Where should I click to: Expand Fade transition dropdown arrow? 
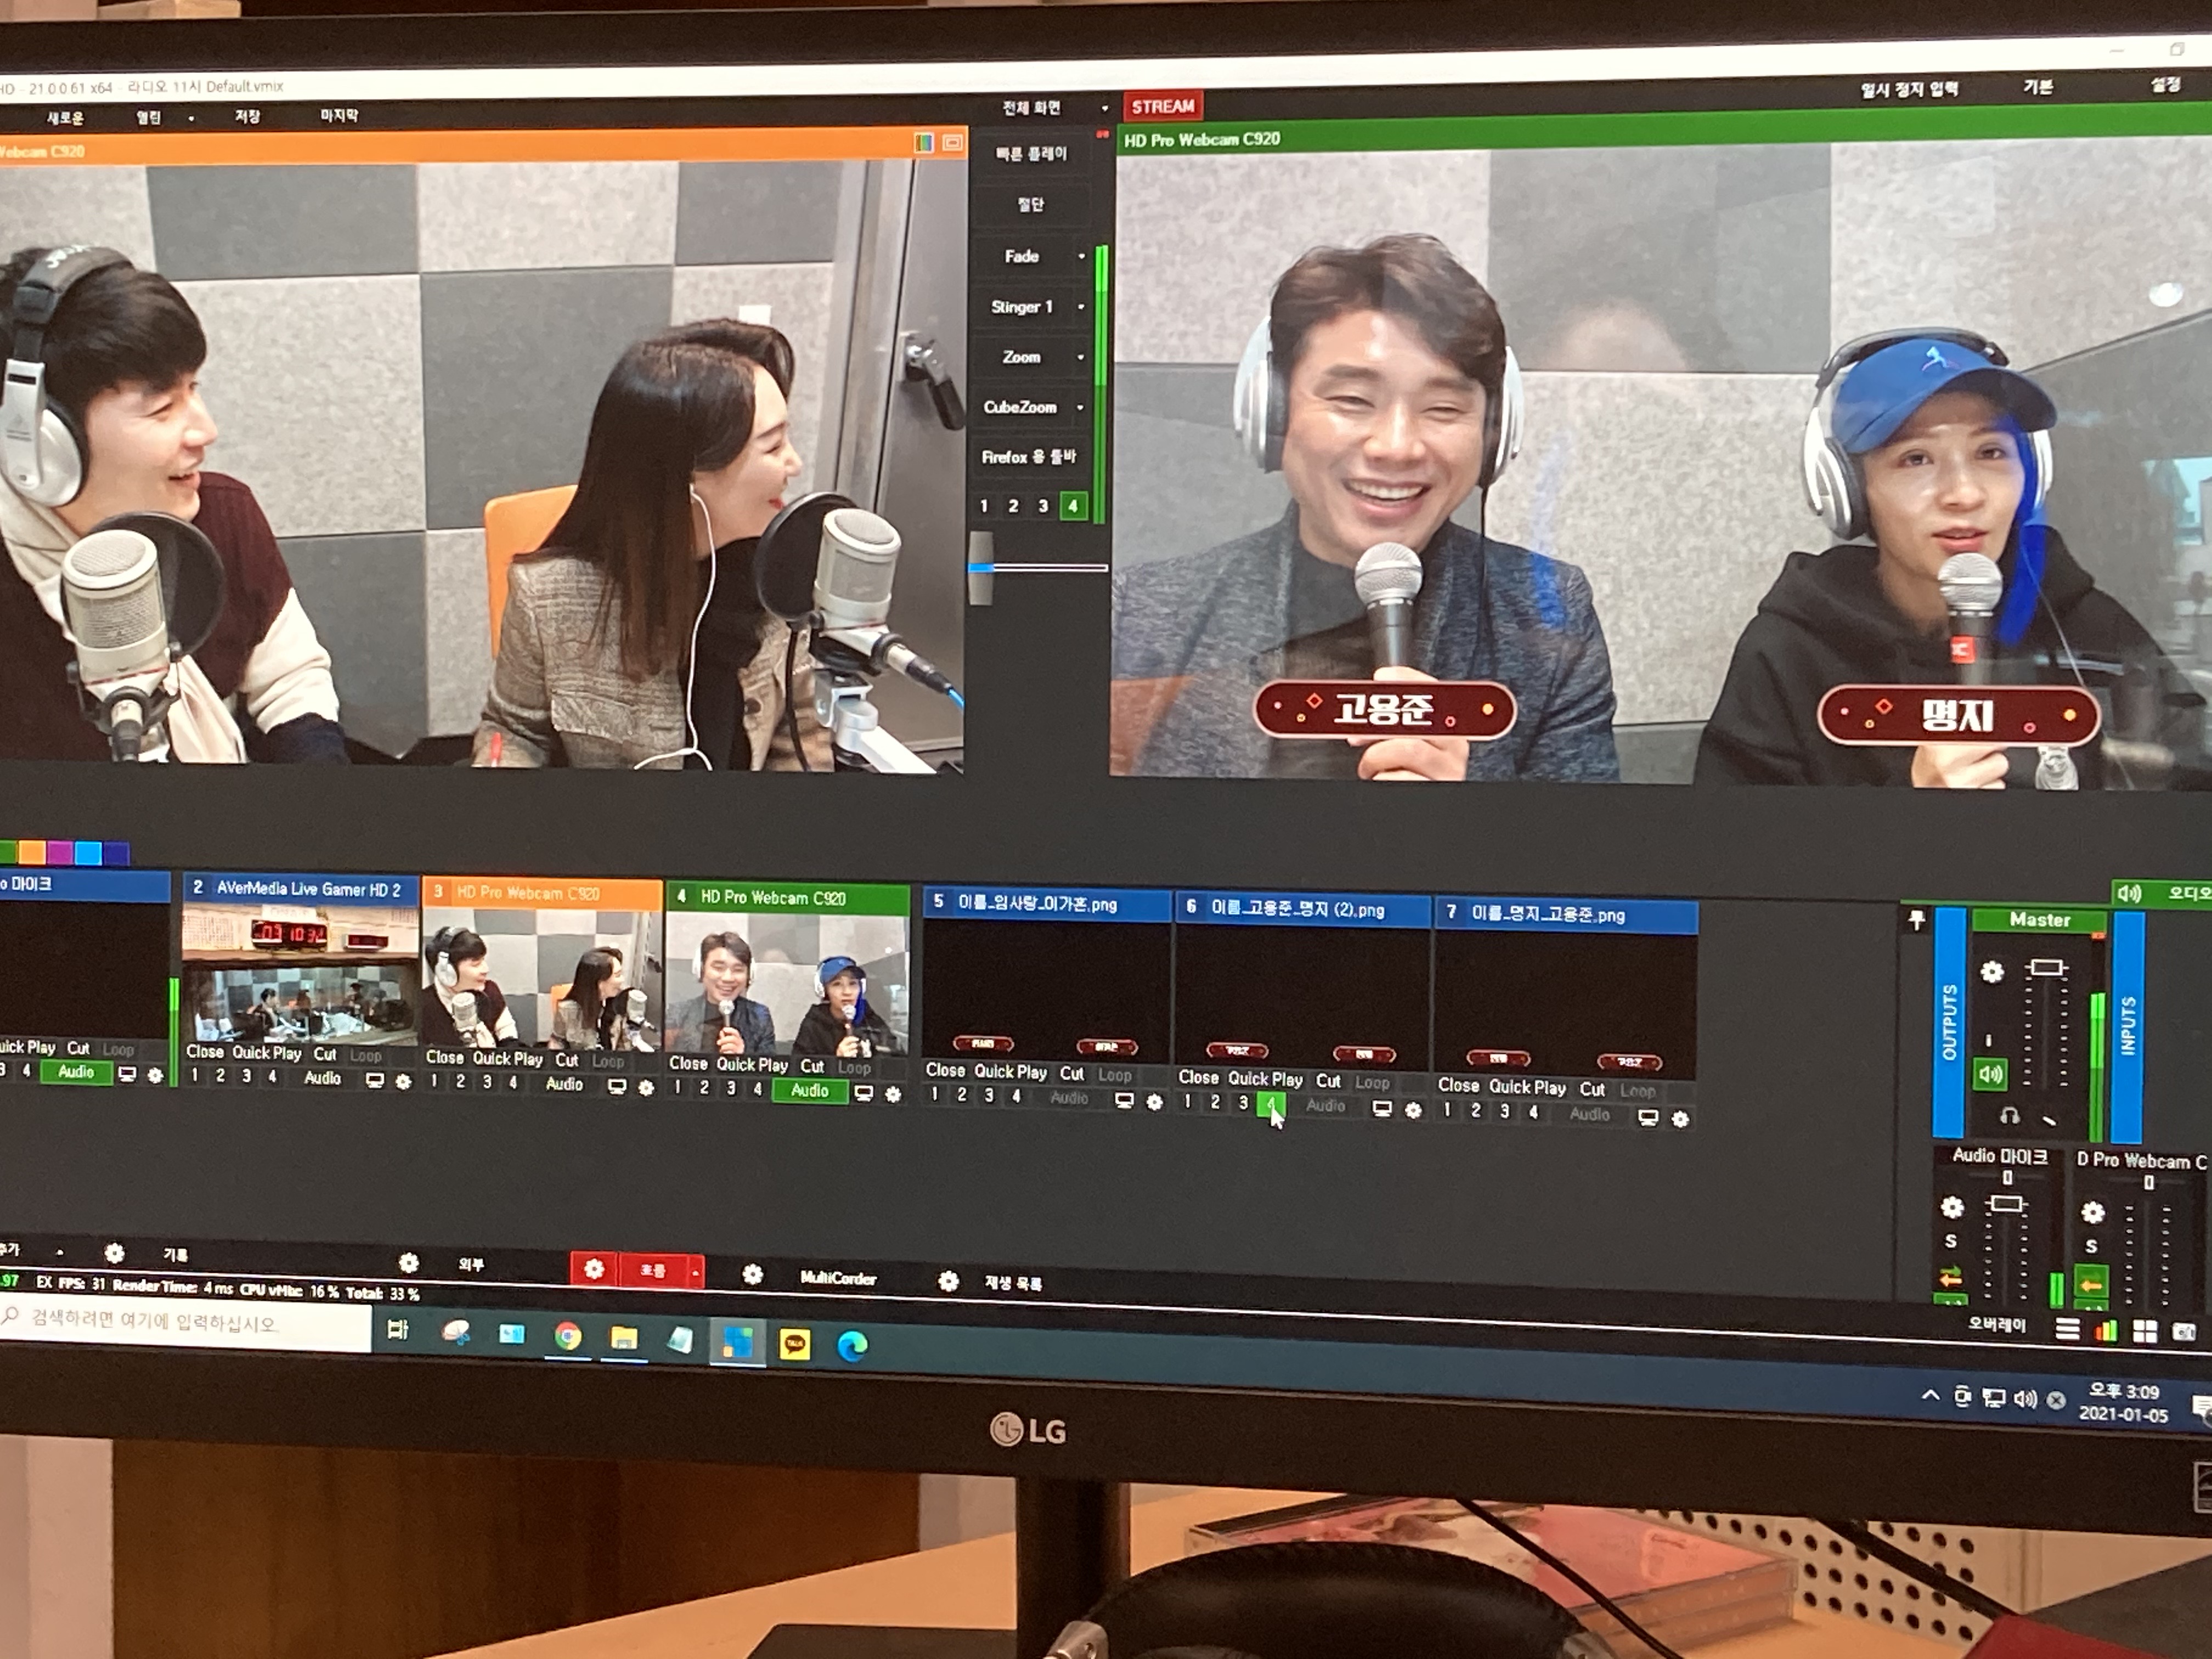pyautogui.click(x=1081, y=256)
